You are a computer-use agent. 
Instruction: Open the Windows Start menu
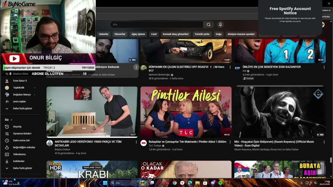click(105, 183)
